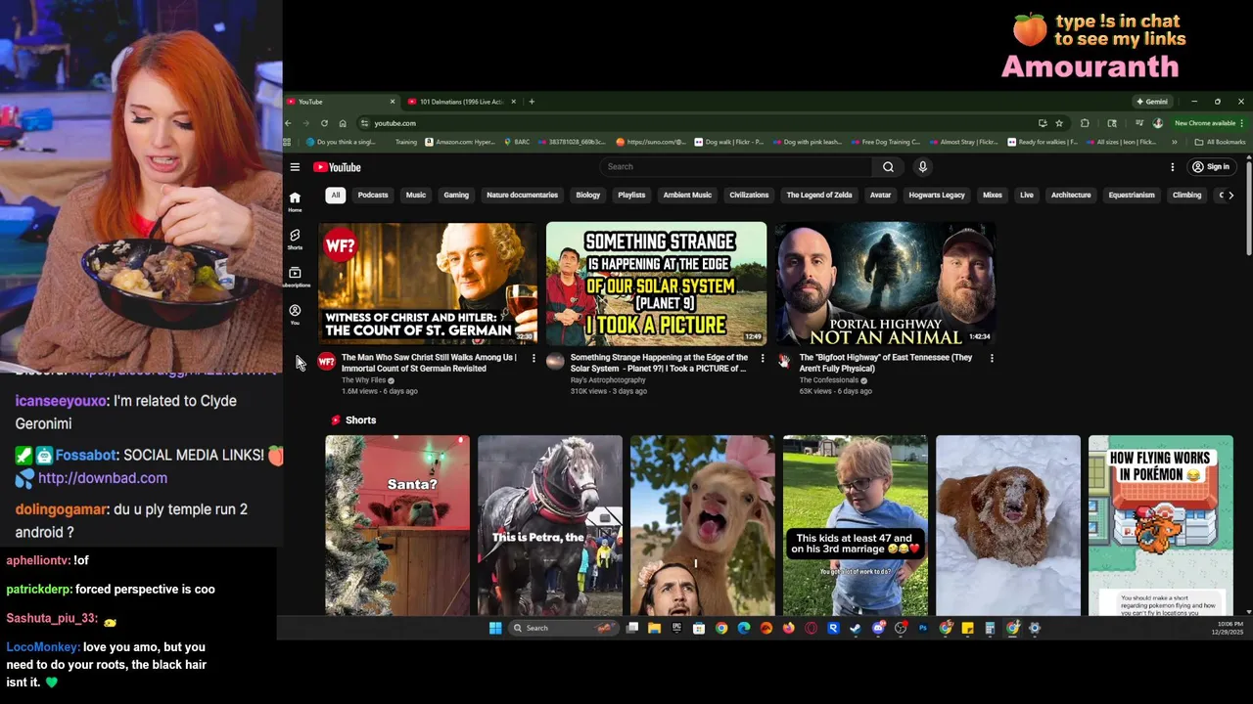Screen dimensions: 1253x704
Task: Open more options for Planet 9 video
Action: [763, 359]
